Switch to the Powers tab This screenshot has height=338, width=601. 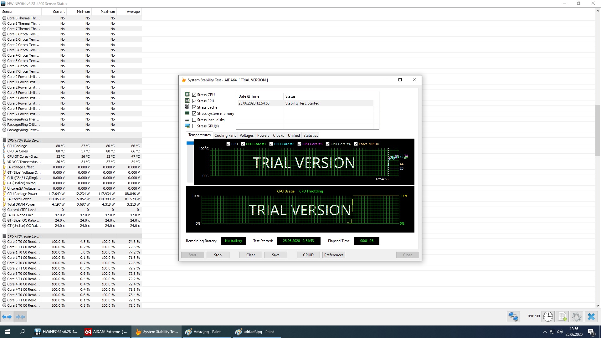[263, 136]
